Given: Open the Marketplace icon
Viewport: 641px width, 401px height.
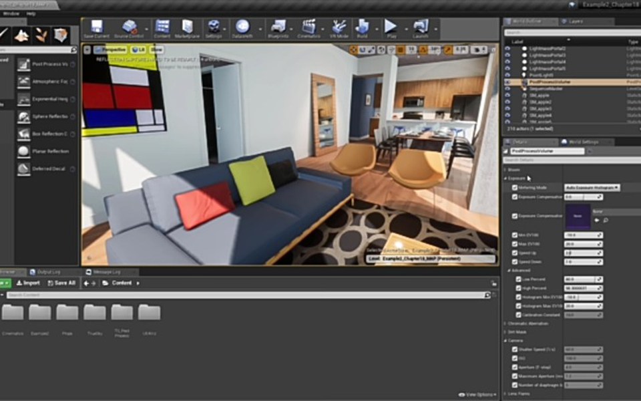Looking at the screenshot, I should point(188,27).
